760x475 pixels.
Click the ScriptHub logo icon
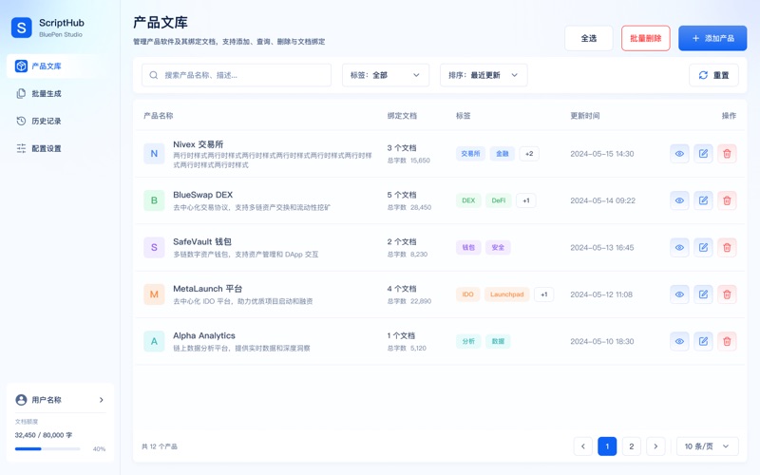pyautogui.click(x=21, y=28)
